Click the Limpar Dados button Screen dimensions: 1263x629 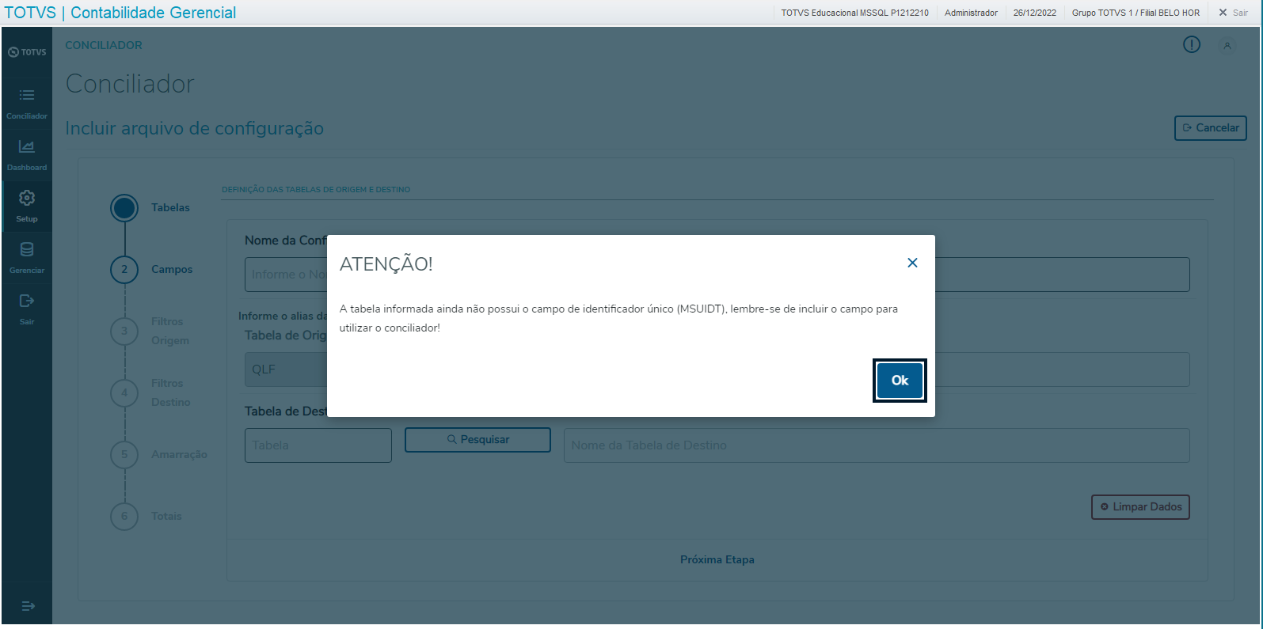tap(1140, 507)
